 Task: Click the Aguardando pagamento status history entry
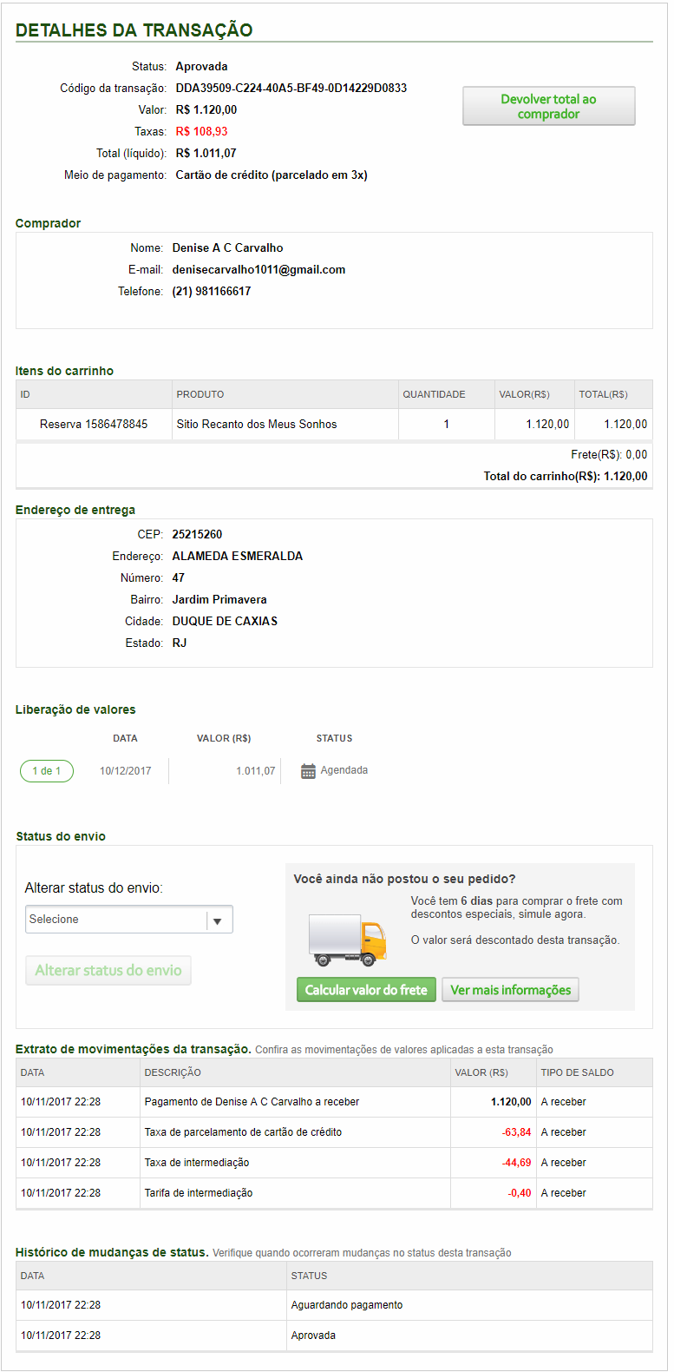click(347, 1305)
